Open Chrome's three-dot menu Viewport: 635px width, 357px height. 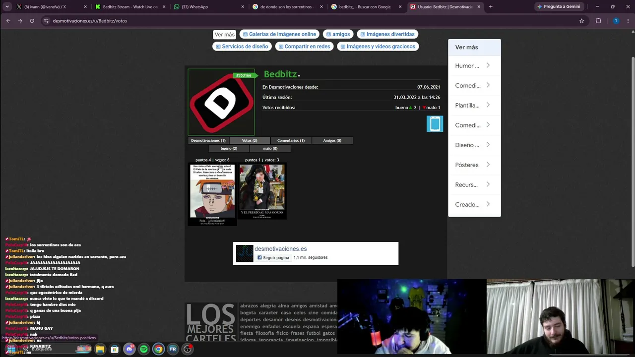point(628,21)
